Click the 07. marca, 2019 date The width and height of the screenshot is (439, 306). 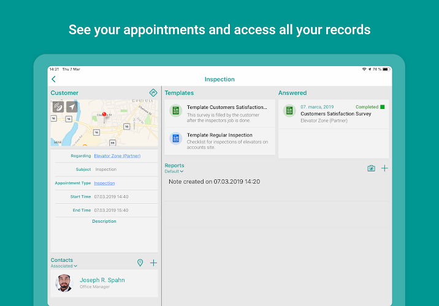pyautogui.click(x=317, y=107)
